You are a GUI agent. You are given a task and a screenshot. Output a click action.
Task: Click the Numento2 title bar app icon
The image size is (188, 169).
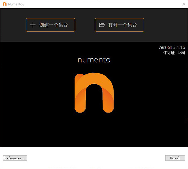click(x=4, y=4)
